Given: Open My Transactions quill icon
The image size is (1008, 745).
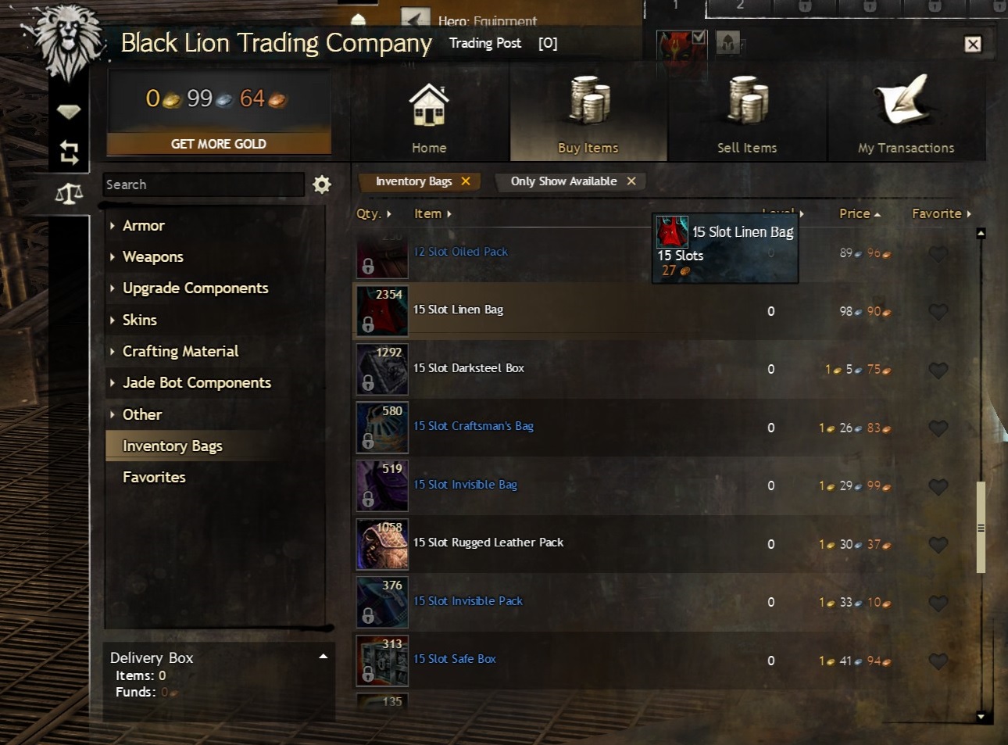Looking at the screenshot, I should coord(905,100).
